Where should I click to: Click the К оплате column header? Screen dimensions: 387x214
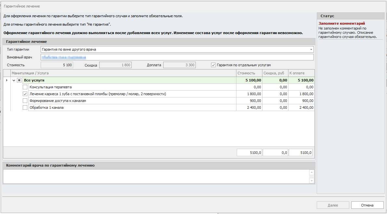click(x=301, y=73)
